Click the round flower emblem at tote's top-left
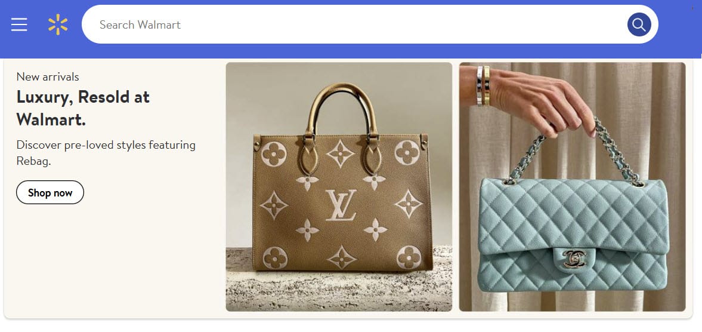This screenshot has height=332, width=702. tap(274, 154)
